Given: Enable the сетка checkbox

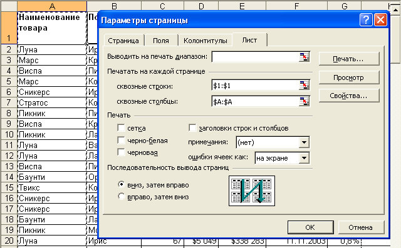Looking at the screenshot, I should (x=121, y=127).
